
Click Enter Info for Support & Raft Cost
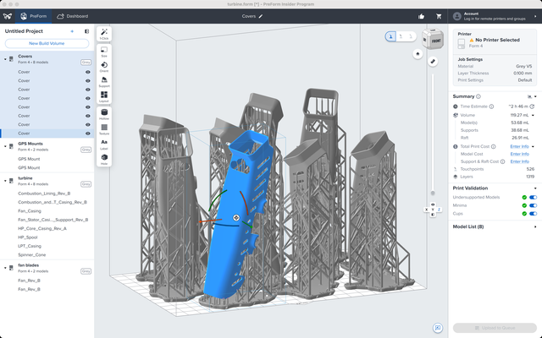click(x=519, y=161)
